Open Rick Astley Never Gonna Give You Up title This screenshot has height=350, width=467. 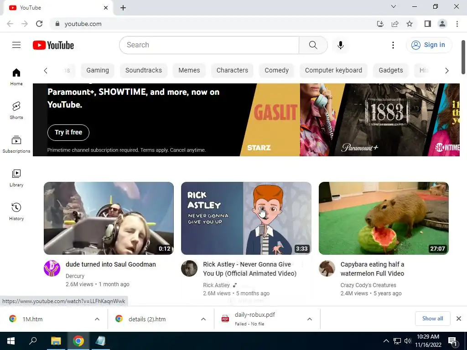[249, 269]
